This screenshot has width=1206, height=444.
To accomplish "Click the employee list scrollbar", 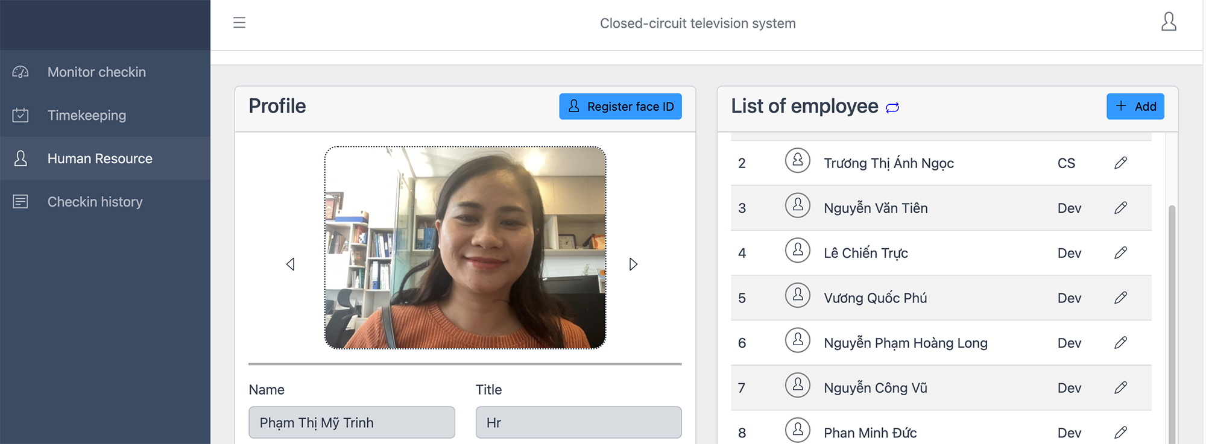I will pos(1172,324).
